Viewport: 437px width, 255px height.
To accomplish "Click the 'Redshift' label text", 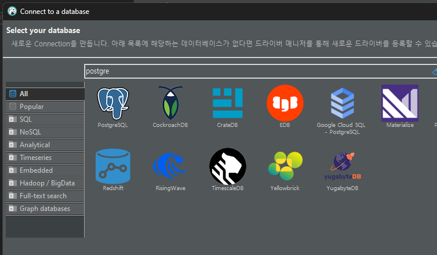I will [x=113, y=188].
